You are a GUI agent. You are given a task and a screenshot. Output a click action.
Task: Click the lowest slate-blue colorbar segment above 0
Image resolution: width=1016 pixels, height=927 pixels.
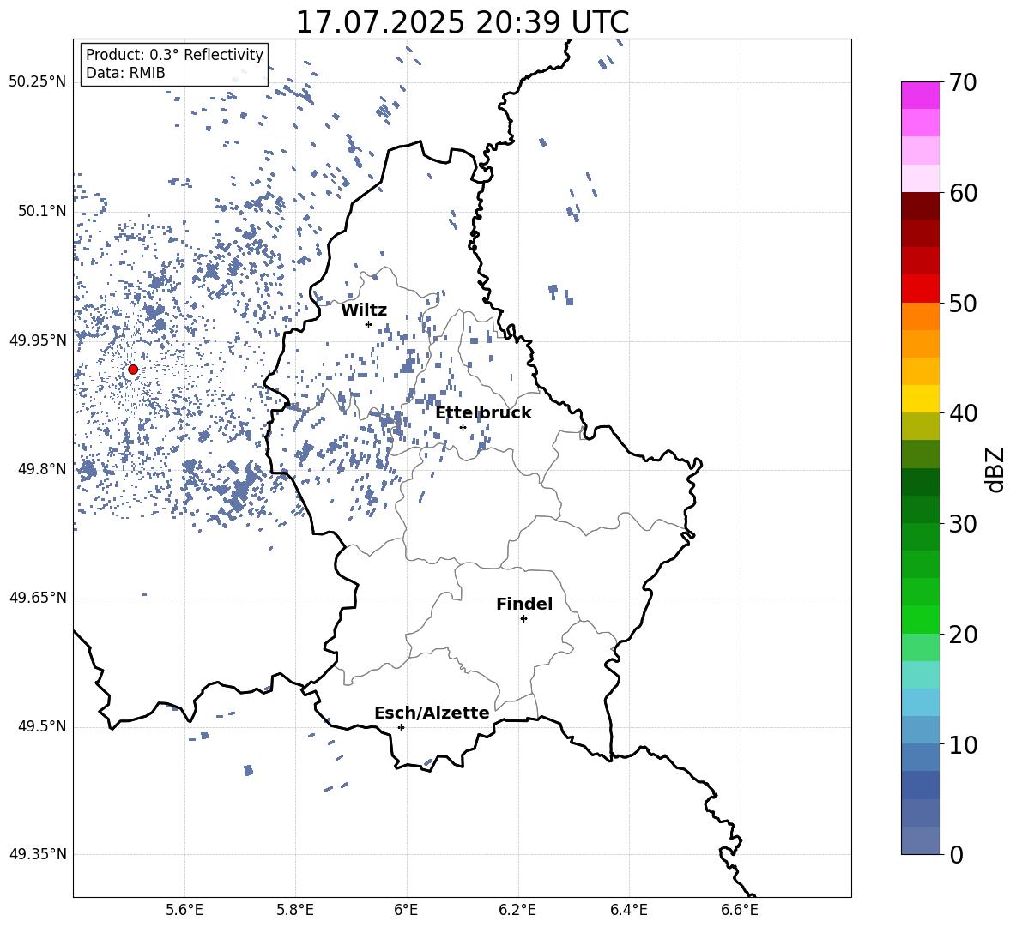coord(920,840)
